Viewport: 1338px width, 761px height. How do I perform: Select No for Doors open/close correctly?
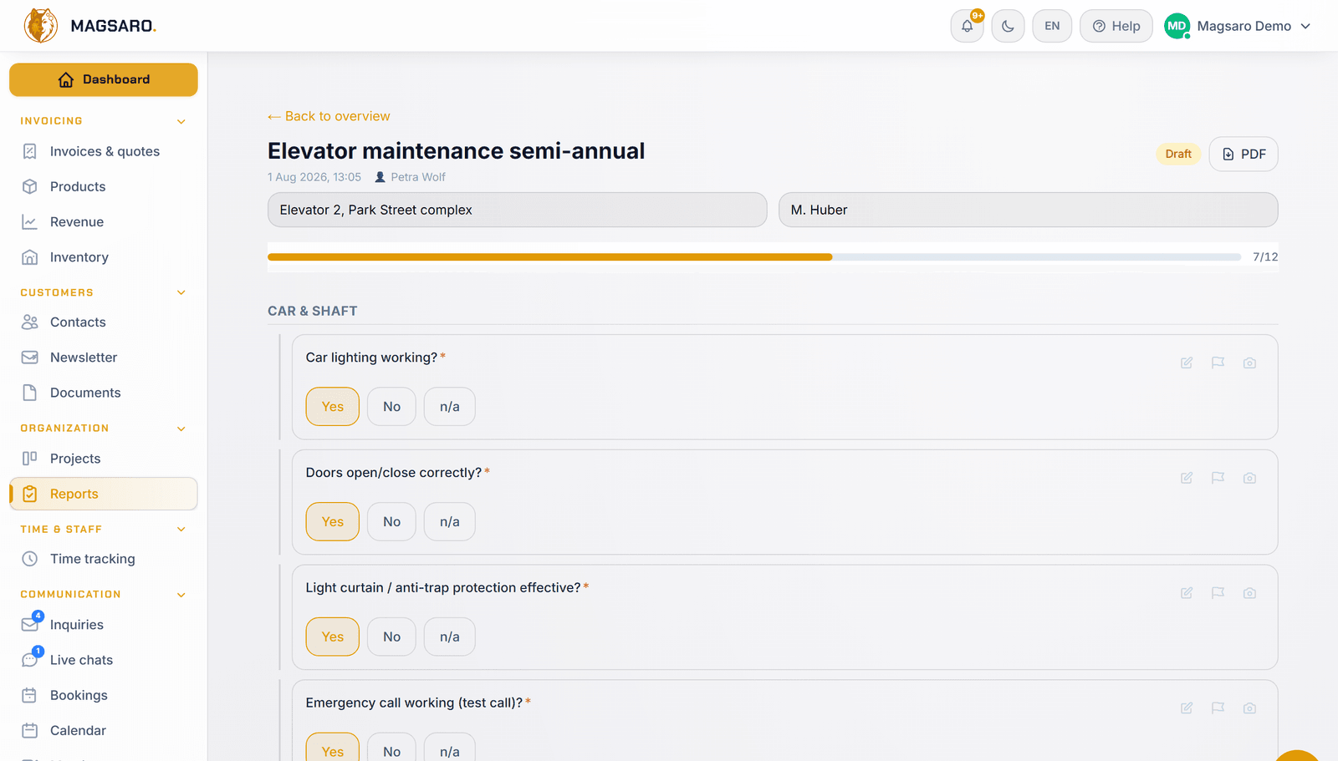391,522
